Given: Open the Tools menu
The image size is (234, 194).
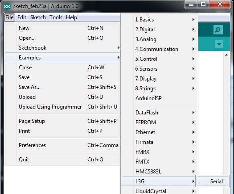Looking at the screenshot, I should pos(56,17).
